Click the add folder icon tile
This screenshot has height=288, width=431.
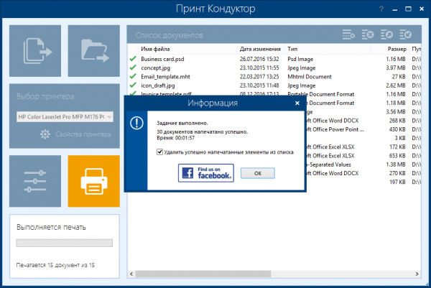[93, 51]
